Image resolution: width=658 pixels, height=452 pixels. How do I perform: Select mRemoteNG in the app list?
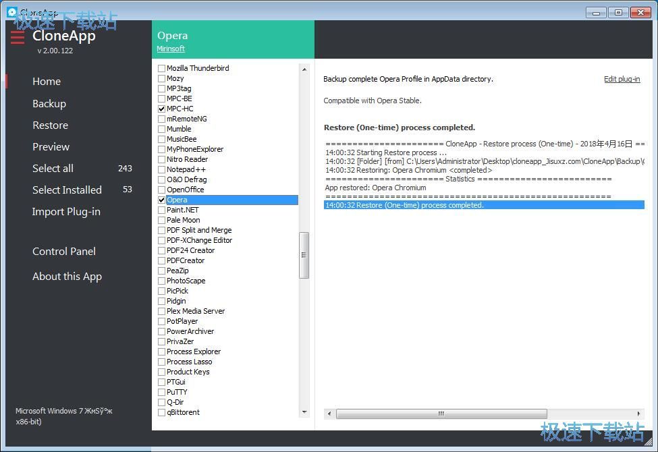click(x=187, y=119)
